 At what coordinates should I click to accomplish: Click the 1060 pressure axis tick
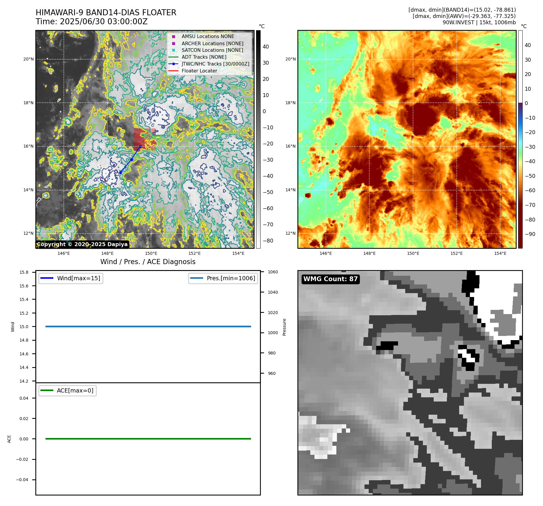coord(273,272)
